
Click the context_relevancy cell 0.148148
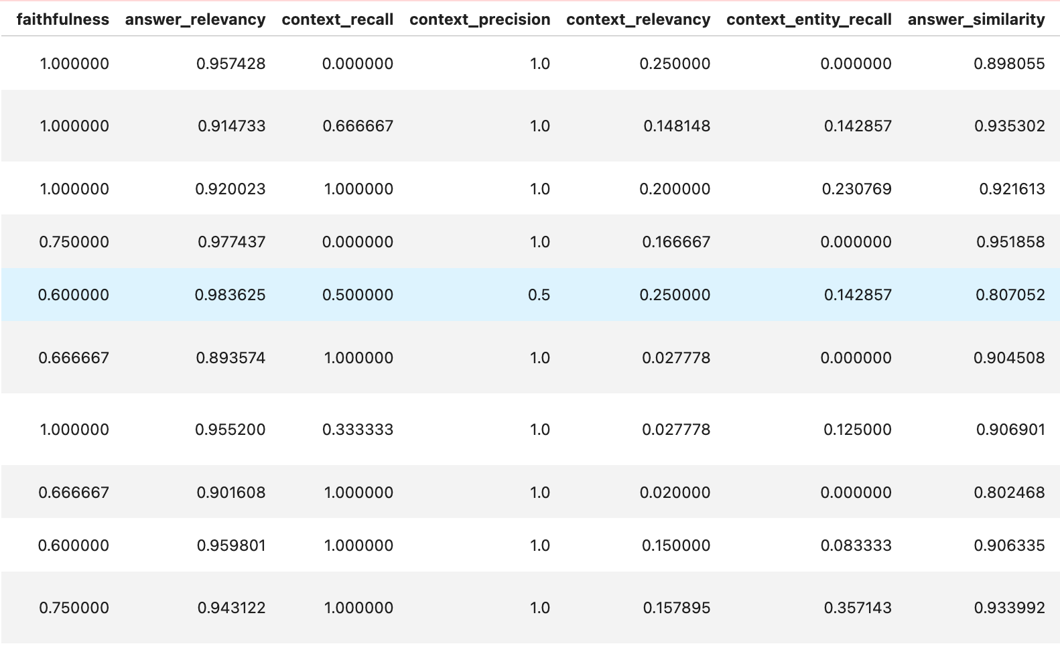pos(676,126)
